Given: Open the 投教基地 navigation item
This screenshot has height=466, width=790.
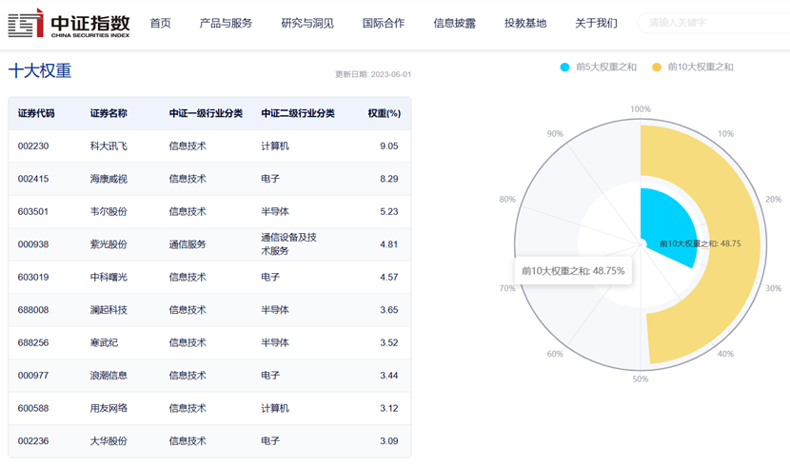Looking at the screenshot, I should (525, 23).
